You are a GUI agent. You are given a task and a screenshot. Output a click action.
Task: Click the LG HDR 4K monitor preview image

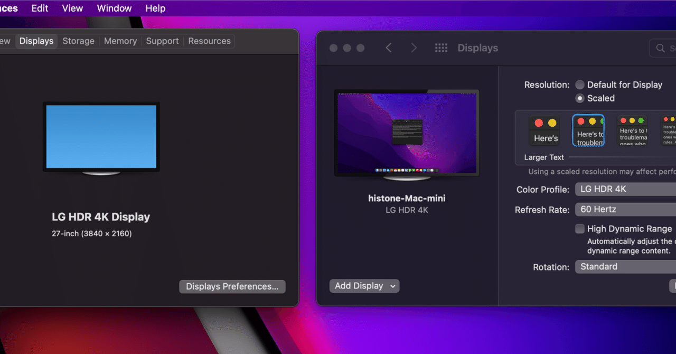pyautogui.click(x=407, y=135)
